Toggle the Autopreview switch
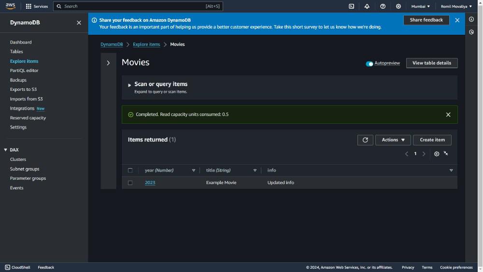Image resolution: width=483 pixels, height=272 pixels. 369,64
